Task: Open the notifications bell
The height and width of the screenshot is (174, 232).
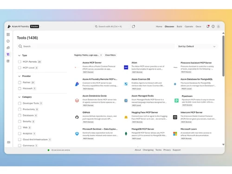Action: (x=208, y=26)
